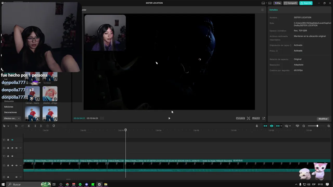
Task: Delete left of playhead with trim-left tool
Action: tap(35, 126)
